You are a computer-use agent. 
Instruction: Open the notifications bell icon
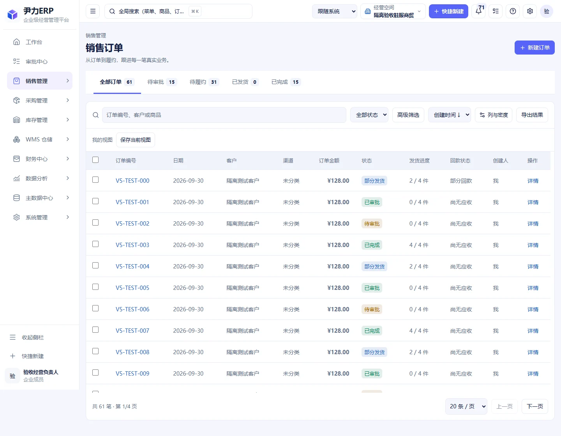(479, 11)
